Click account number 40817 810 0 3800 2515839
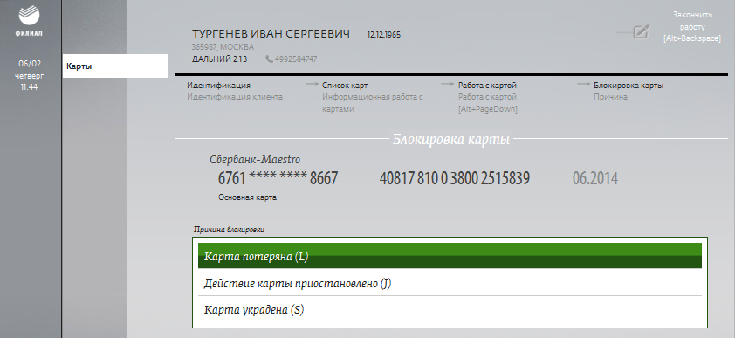 click(x=454, y=179)
